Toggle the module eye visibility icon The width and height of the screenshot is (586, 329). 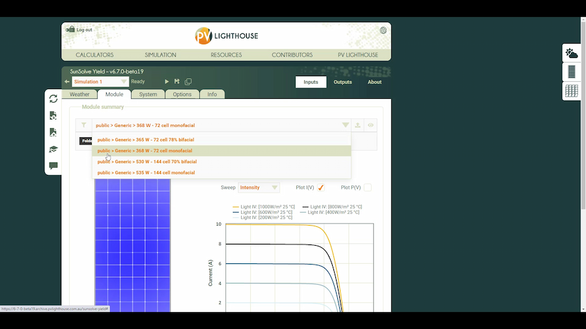click(370, 125)
